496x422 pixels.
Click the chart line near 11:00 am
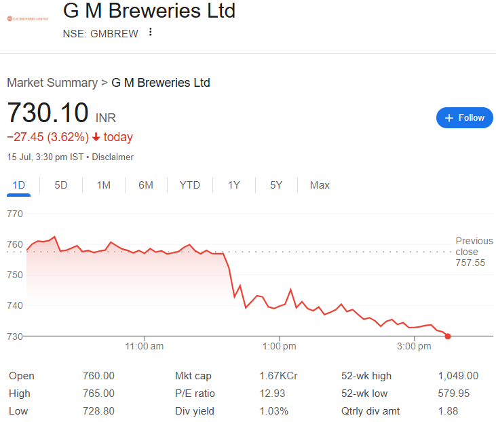[145, 253]
